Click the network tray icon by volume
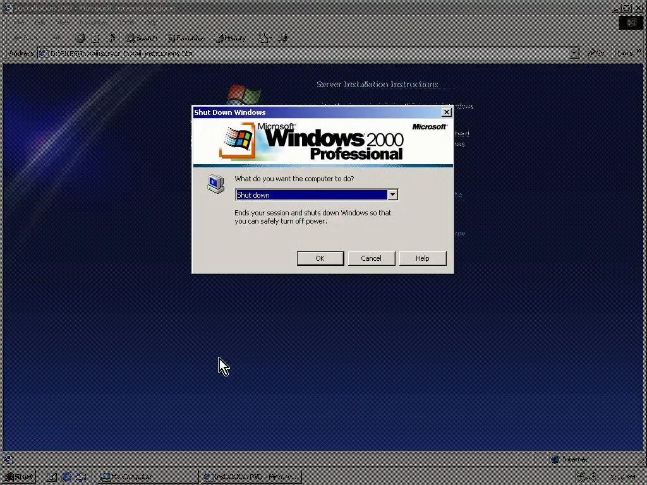The height and width of the screenshot is (485, 647). tap(582, 477)
